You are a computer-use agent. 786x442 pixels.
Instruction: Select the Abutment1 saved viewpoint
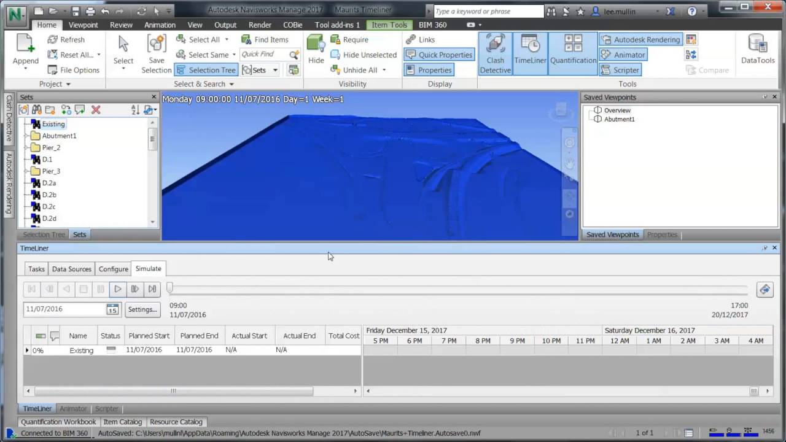(619, 119)
